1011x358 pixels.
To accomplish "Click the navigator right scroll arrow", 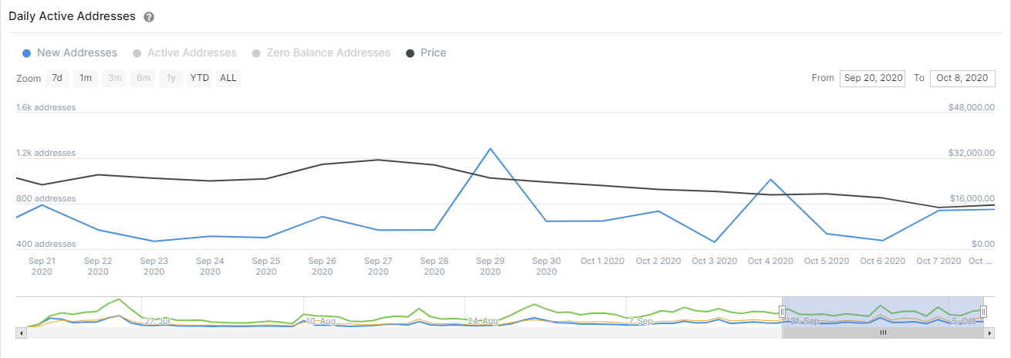I will (989, 333).
